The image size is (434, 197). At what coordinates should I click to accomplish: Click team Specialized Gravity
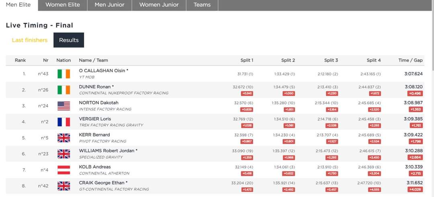tap(101, 157)
